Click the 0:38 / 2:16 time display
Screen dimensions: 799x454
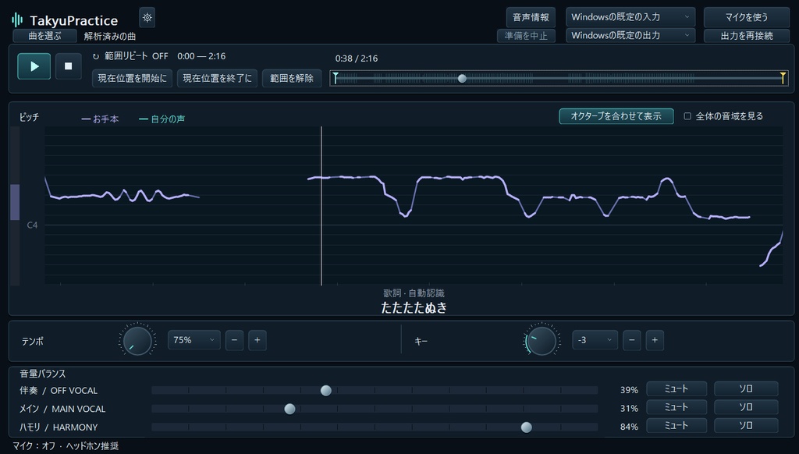point(357,59)
